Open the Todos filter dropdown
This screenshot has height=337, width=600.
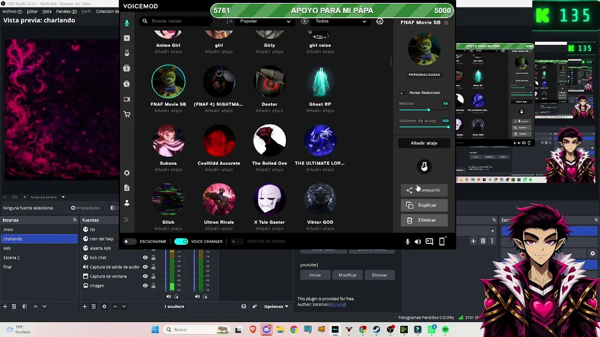tap(341, 21)
